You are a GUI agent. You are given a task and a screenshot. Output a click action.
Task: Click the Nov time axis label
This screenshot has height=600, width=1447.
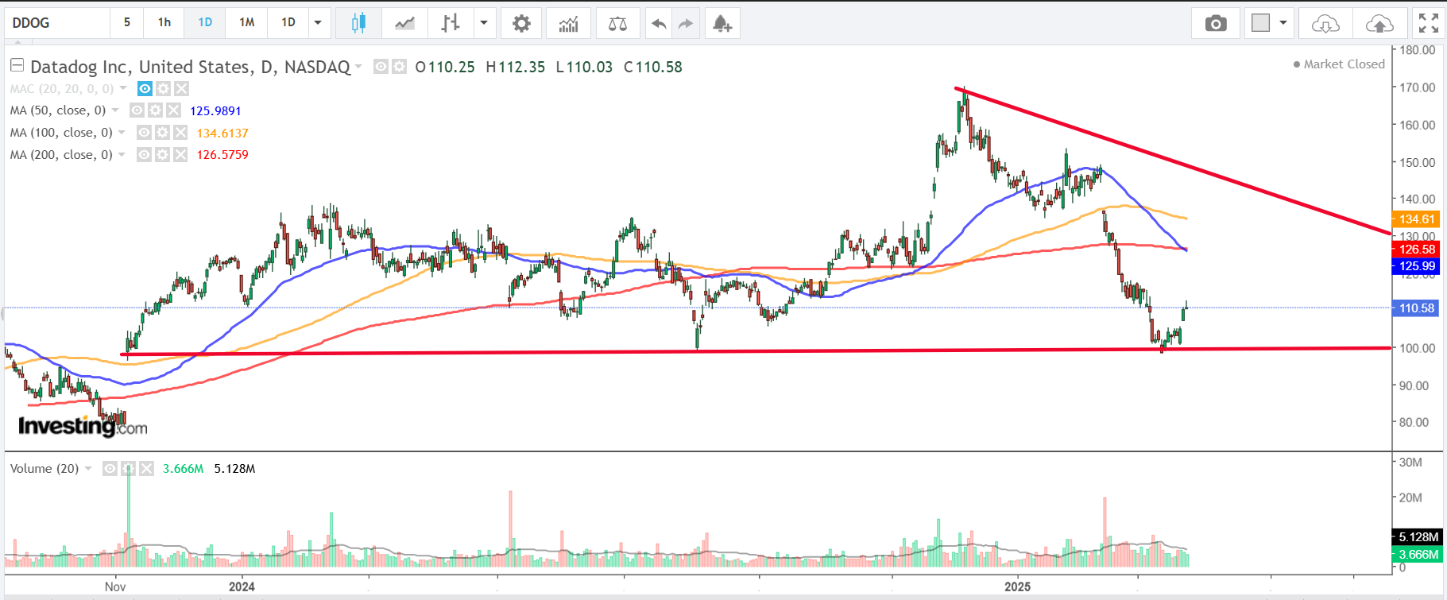[115, 586]
